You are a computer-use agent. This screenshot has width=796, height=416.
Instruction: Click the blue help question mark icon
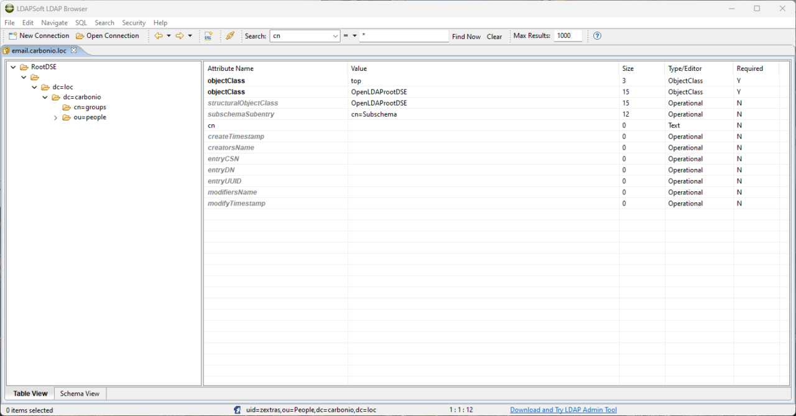point(597,36)
